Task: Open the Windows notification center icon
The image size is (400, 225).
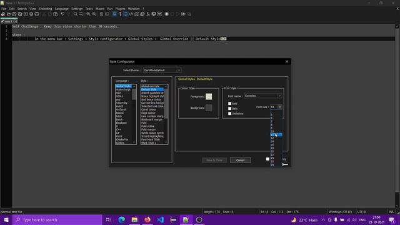Action: pyautogui.click(x=392, y=219)
